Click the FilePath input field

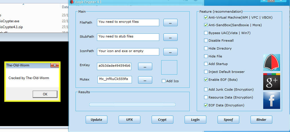(128, 23)
